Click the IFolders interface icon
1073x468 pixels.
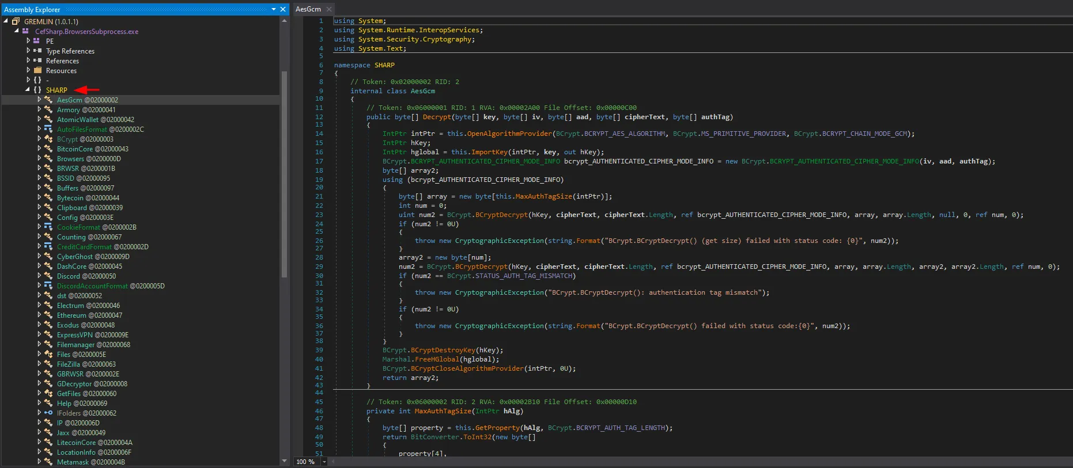coord(48,413)
